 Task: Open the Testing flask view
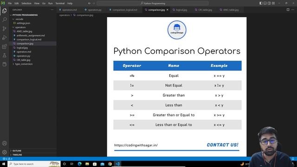(x=4, y=55)
